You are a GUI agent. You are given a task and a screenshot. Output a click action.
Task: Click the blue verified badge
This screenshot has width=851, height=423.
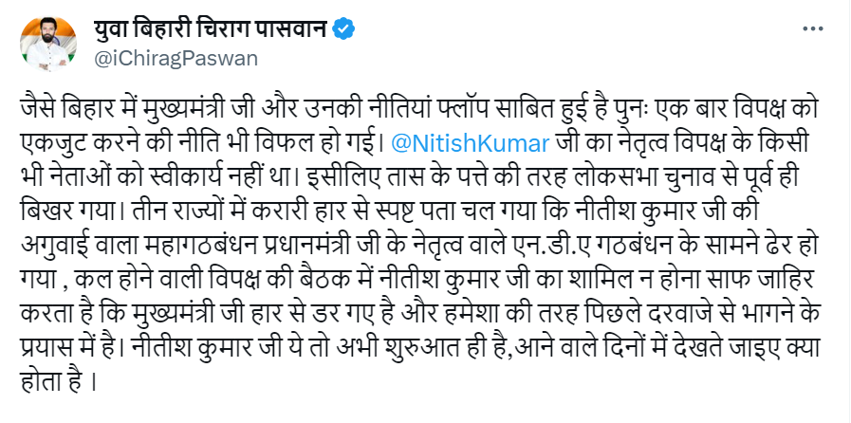click(344, 30)
